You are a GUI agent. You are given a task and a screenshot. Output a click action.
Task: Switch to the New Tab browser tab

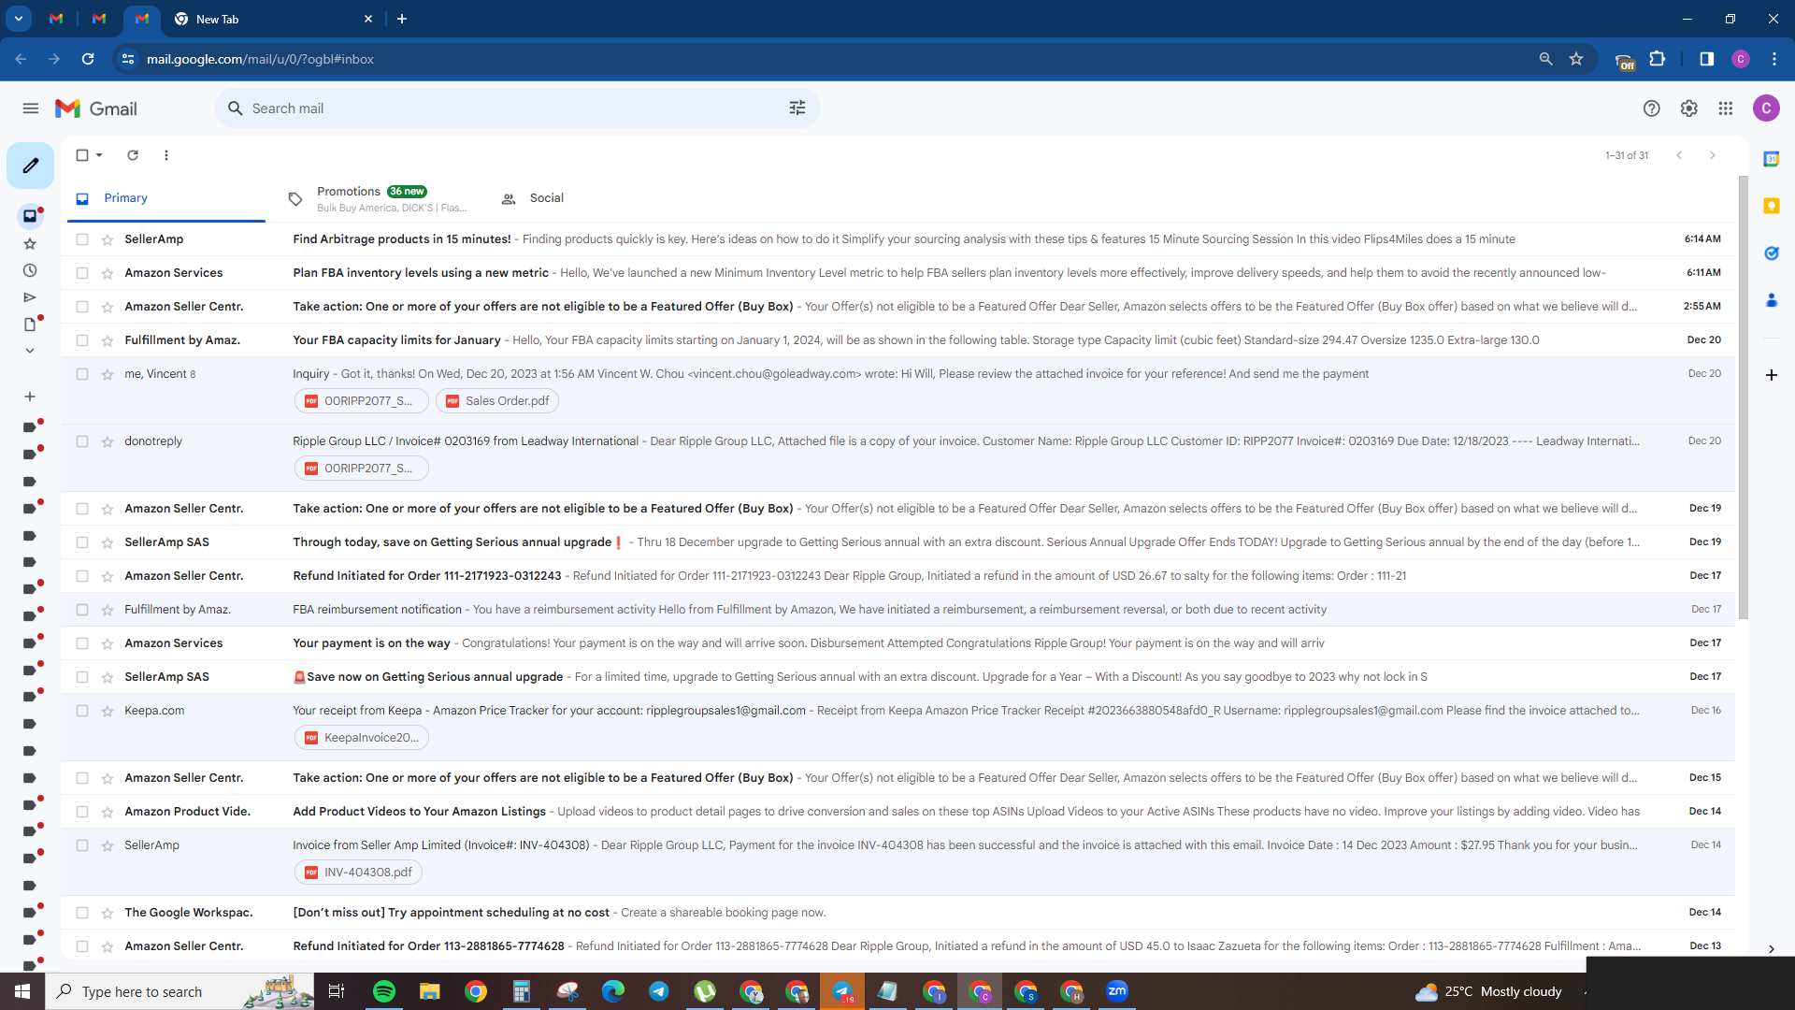[271, 19]
